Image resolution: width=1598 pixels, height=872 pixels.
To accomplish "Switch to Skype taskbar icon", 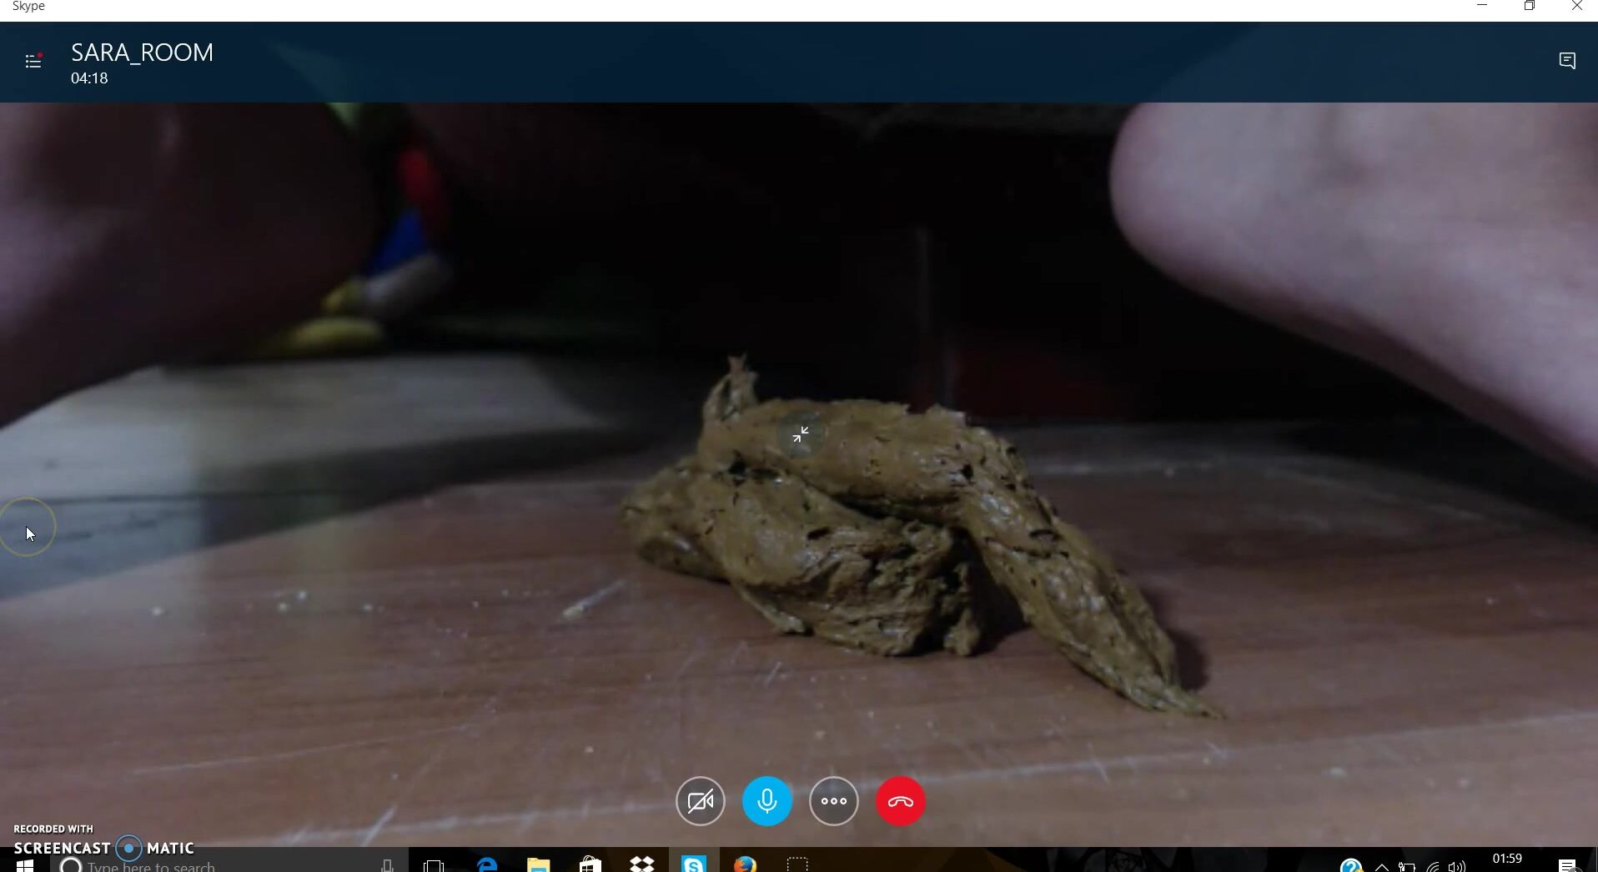I will tap(694, 865).
